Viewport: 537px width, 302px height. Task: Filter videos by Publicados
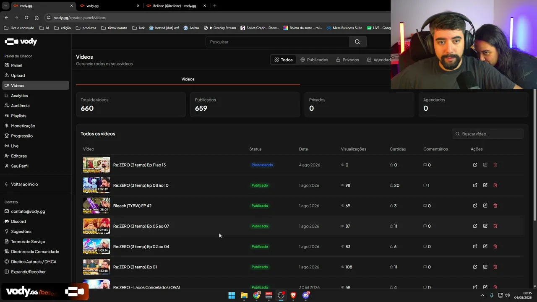(x=314, y=60)
